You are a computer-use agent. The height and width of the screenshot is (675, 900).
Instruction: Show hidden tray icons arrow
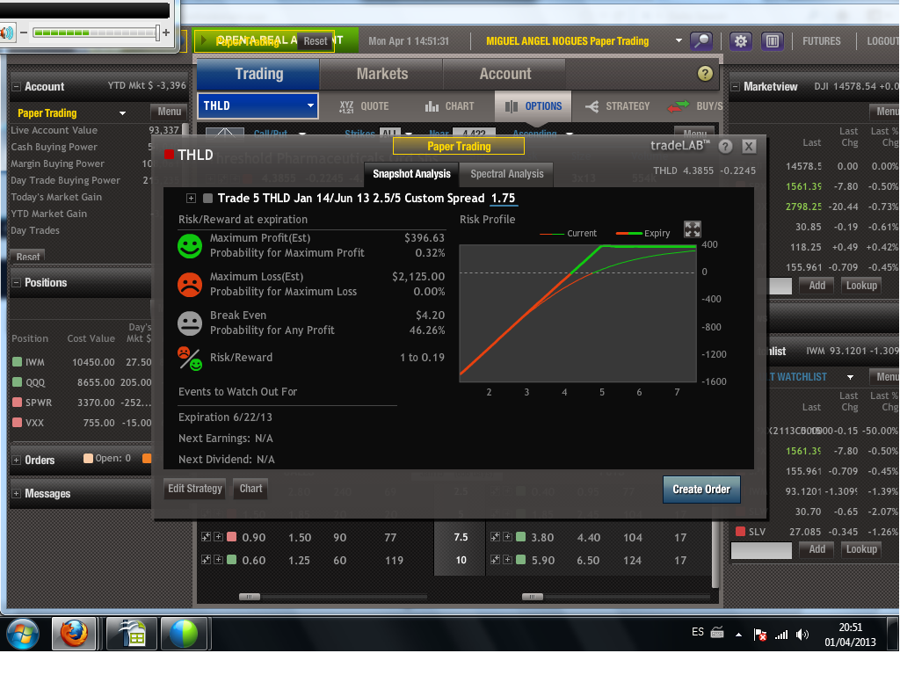[x=738, y=635]
